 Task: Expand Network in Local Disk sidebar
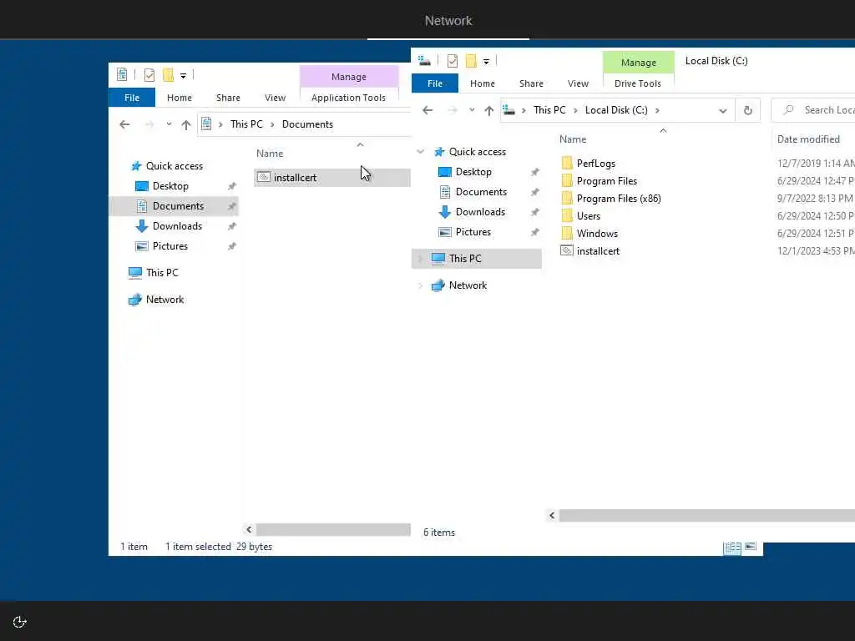coord(421,285)
